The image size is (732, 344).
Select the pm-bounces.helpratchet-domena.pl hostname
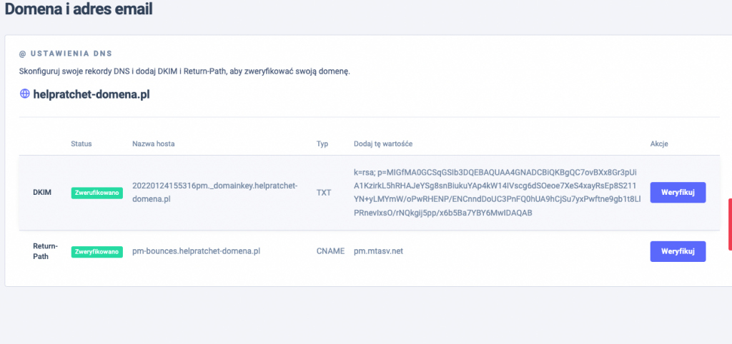pyautogui.click(x=196, y=251)
